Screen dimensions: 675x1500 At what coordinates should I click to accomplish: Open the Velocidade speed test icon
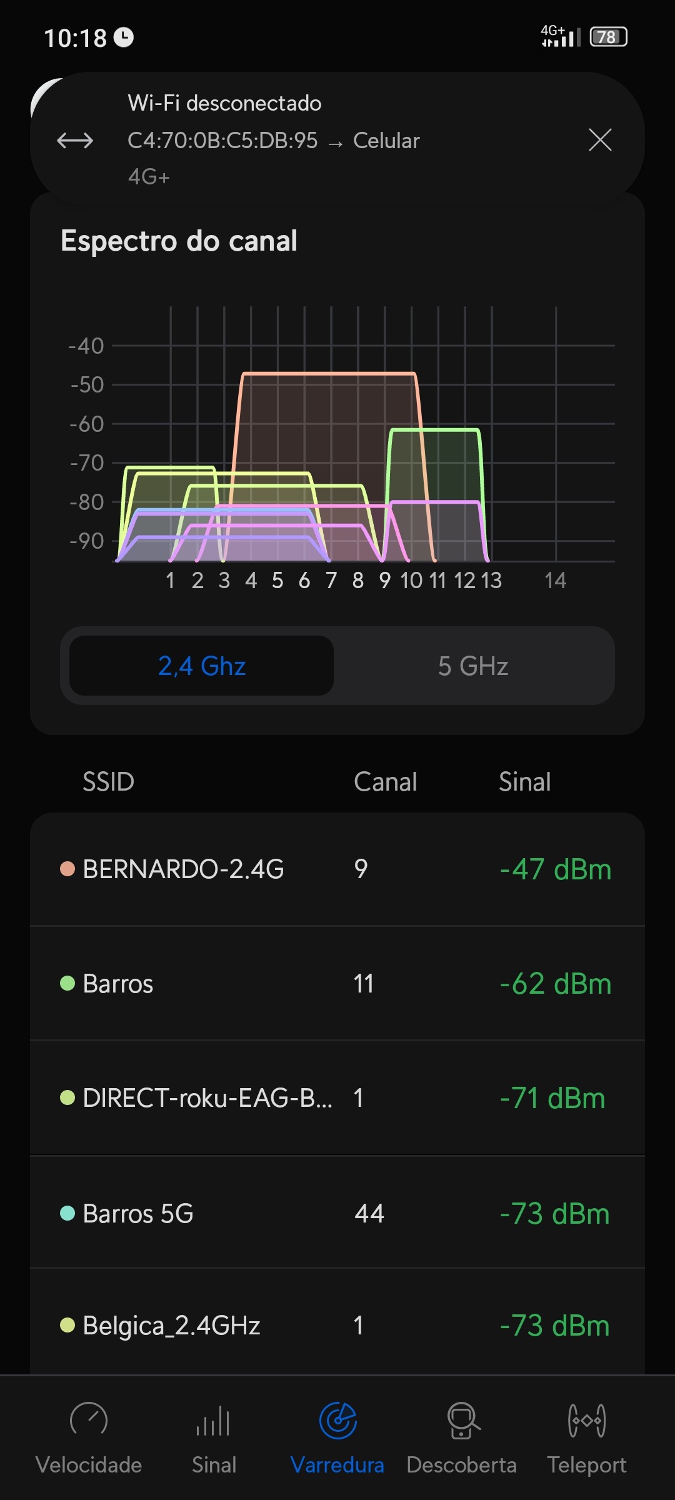tap(89, 1420)
